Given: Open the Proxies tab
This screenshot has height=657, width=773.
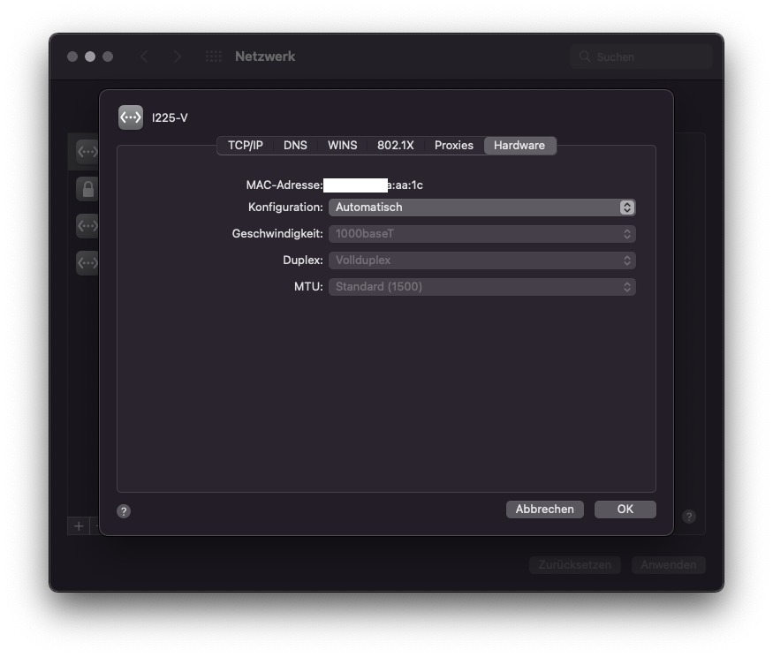Looking at the screenshot, I should pos(453,146).
